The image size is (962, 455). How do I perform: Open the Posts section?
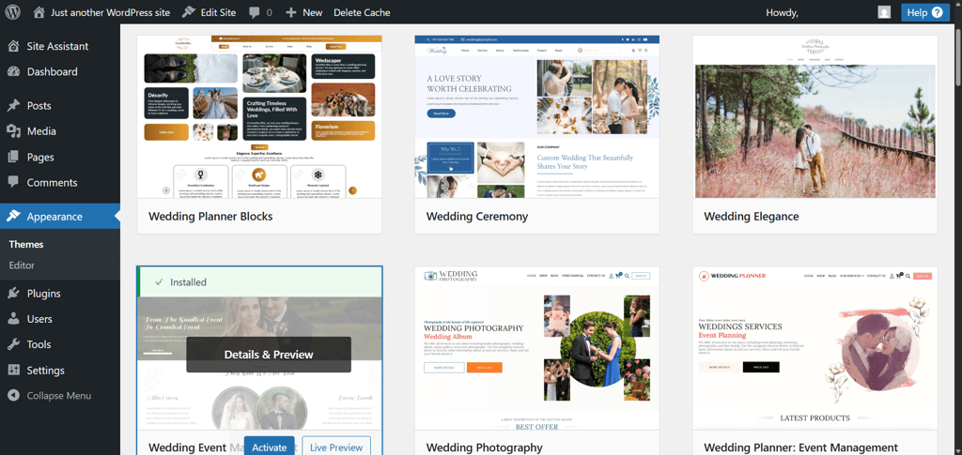tap(39, 105)
